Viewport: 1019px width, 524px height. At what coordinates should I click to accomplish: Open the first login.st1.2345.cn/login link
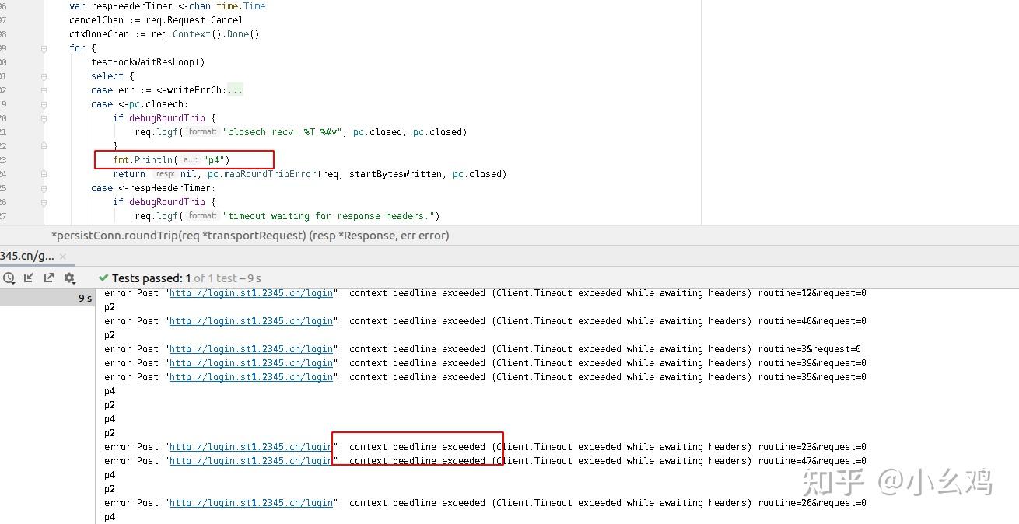click(250, 293)
